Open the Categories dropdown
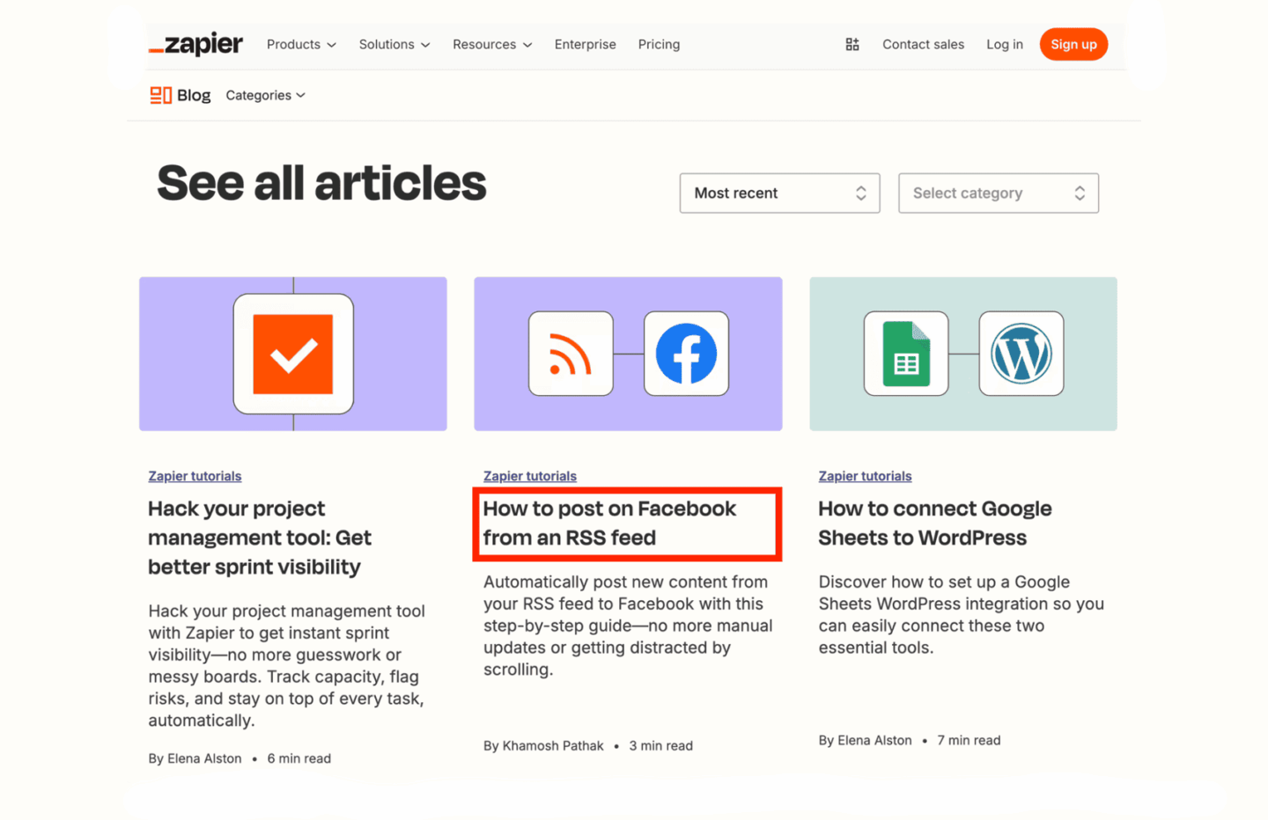The width and height of the screenshot is (1268, 820). click(x=266, y=95)
